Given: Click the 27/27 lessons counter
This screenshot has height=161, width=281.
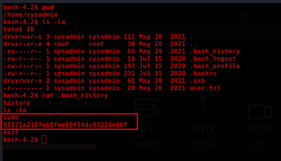Looking at the screenshot, I should (260, 128).
